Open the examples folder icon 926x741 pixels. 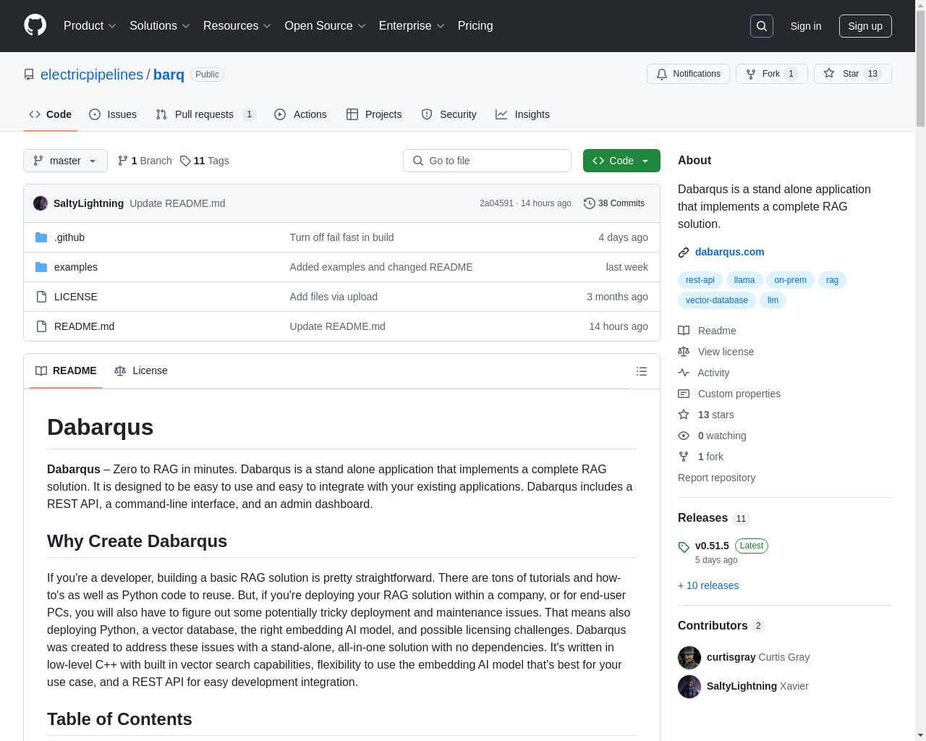point(41,267)
